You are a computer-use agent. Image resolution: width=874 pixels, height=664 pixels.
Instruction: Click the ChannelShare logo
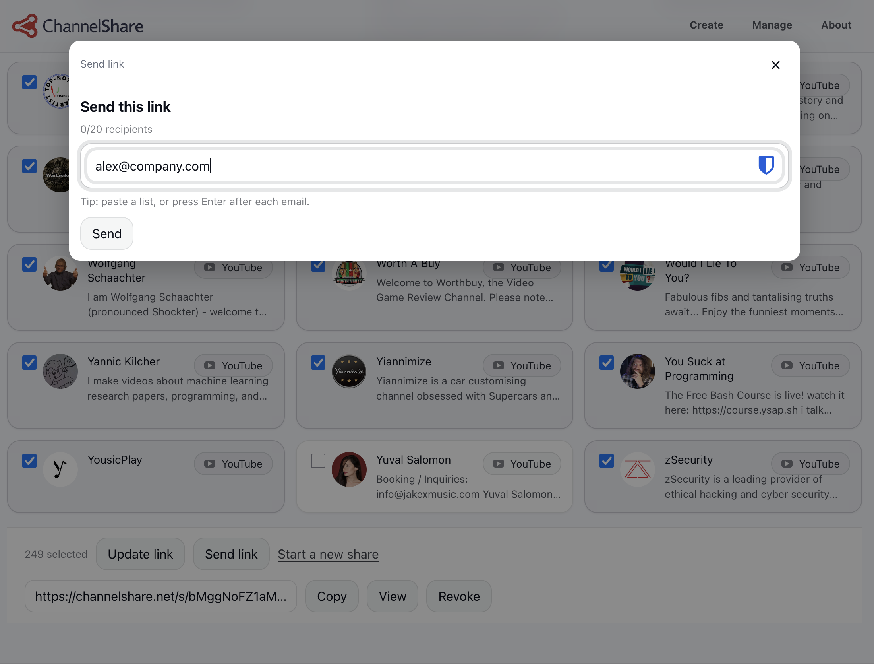[x=78, y=25]
